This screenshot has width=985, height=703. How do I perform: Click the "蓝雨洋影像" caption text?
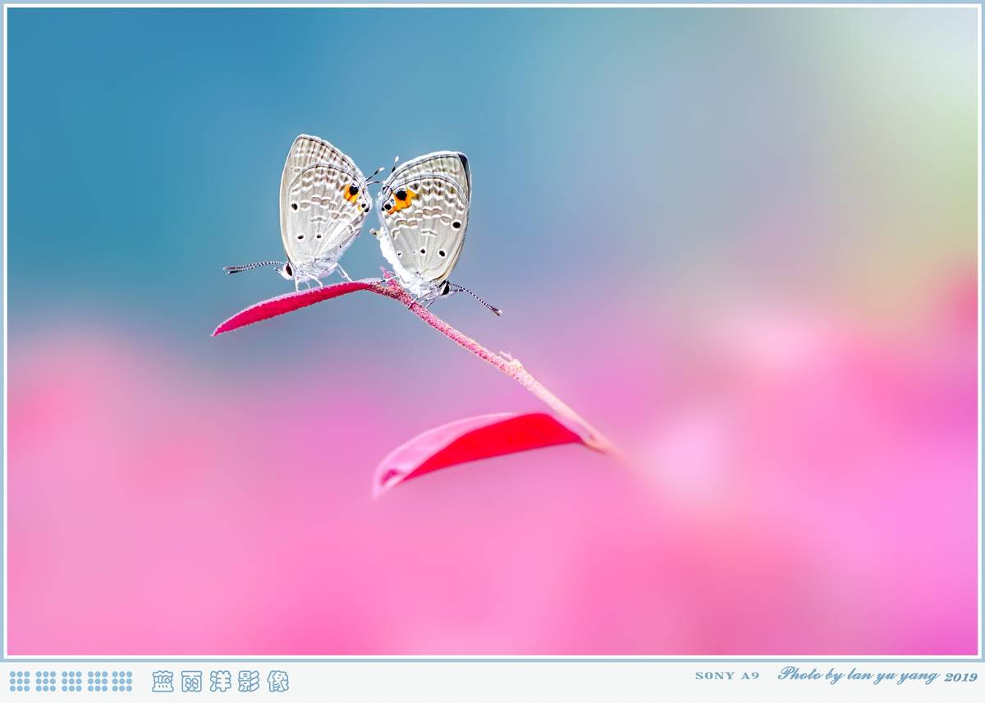220,681
